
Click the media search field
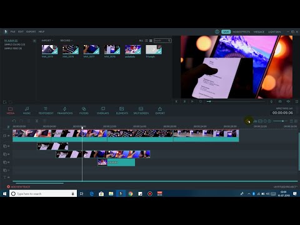[162, 41]
